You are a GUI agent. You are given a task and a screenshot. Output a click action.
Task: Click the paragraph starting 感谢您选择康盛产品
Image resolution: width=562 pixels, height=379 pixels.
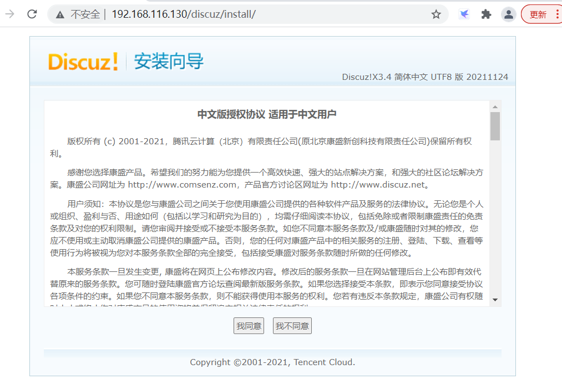pos(267,179)
